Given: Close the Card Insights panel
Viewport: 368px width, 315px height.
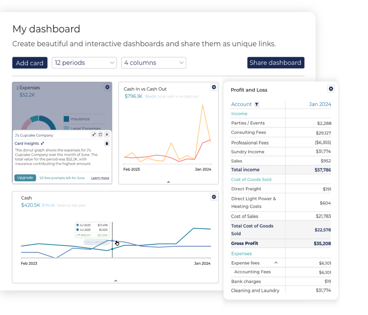Looking at the screenshot, I should click(107, 134).
